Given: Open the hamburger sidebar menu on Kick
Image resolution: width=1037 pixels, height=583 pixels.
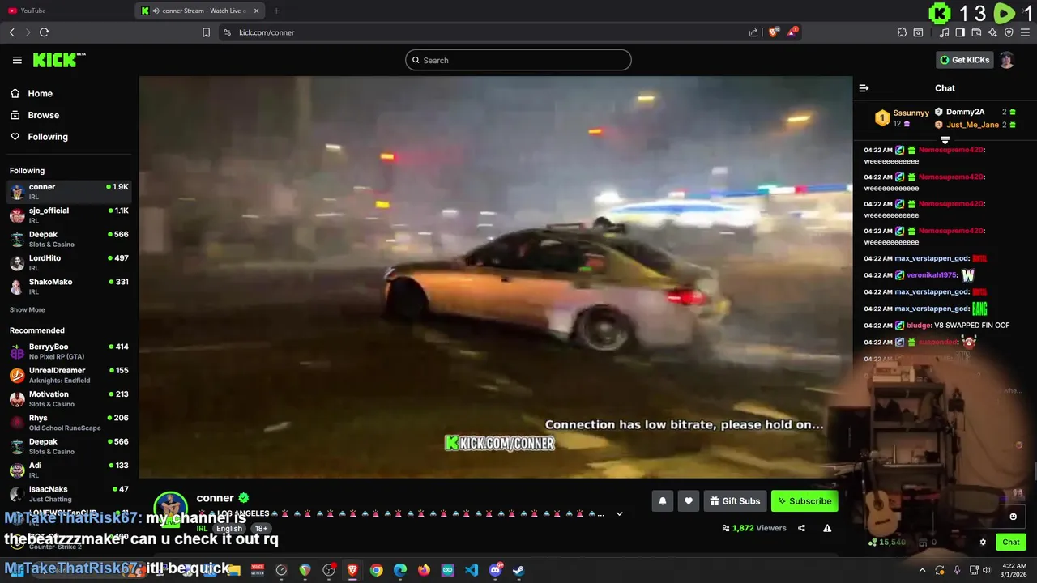Looking at the screenshot, I should [x=17, y=60].
